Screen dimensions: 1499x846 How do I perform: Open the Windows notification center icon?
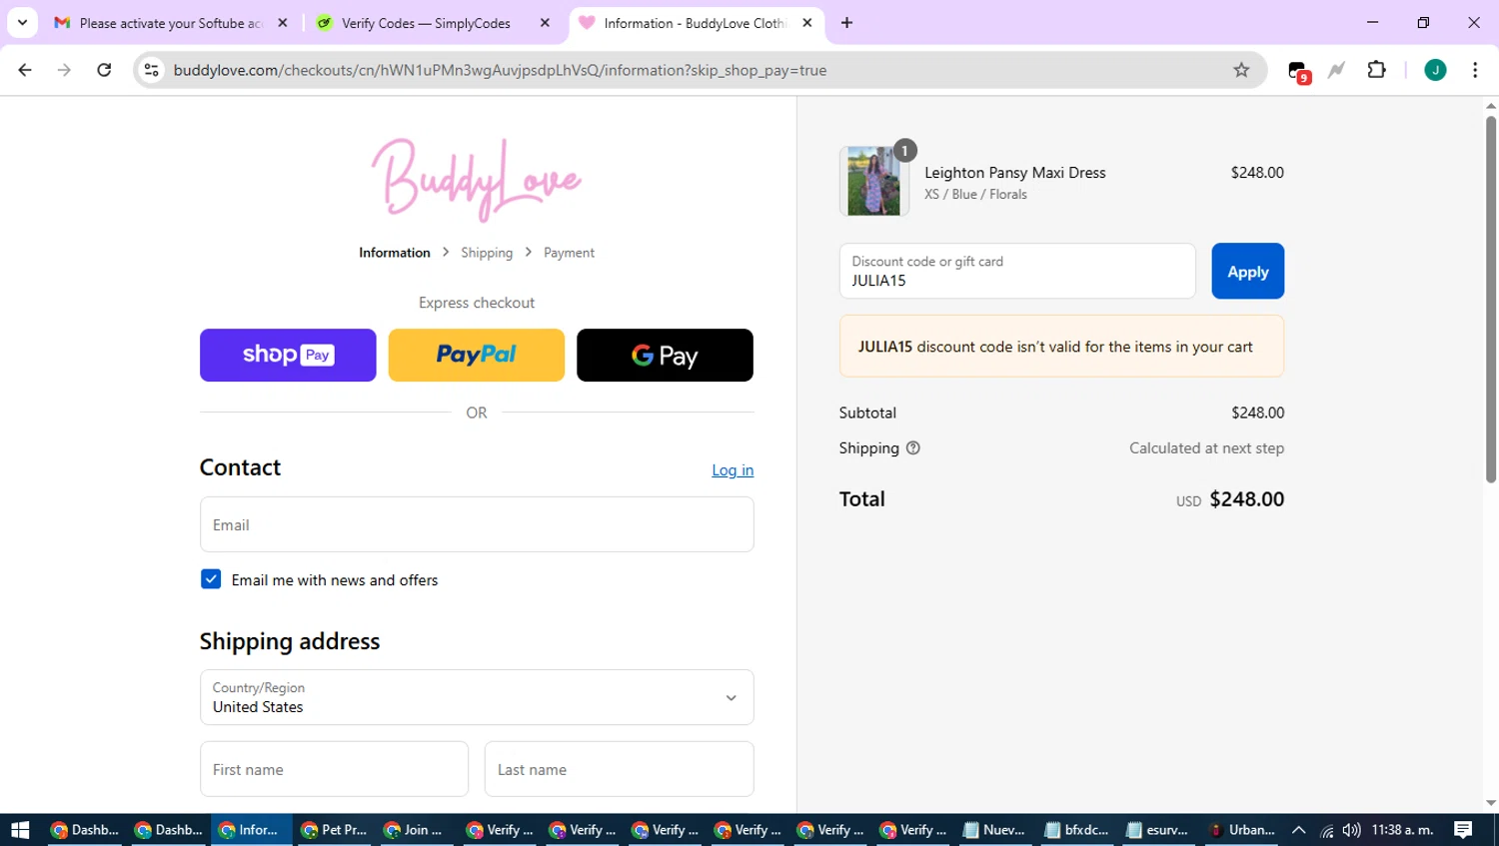pyautogui.click(x=1463, y=830)
